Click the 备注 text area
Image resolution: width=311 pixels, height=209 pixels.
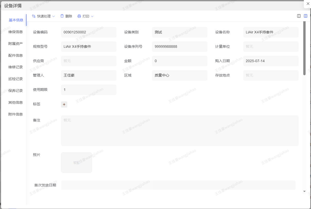pos(180,131)
